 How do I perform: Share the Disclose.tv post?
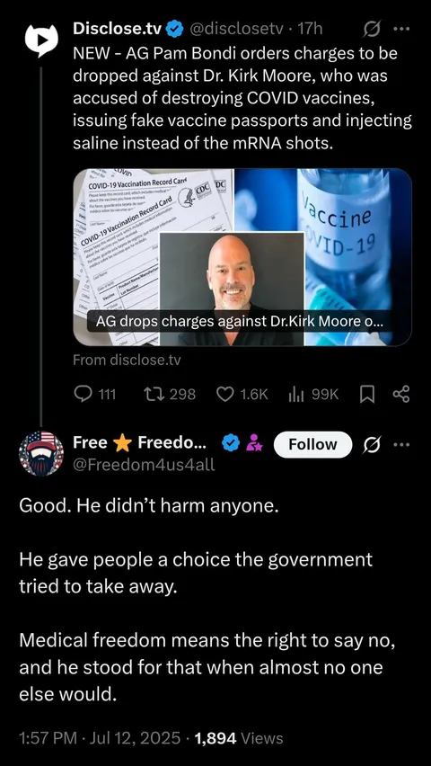point(401,394)
